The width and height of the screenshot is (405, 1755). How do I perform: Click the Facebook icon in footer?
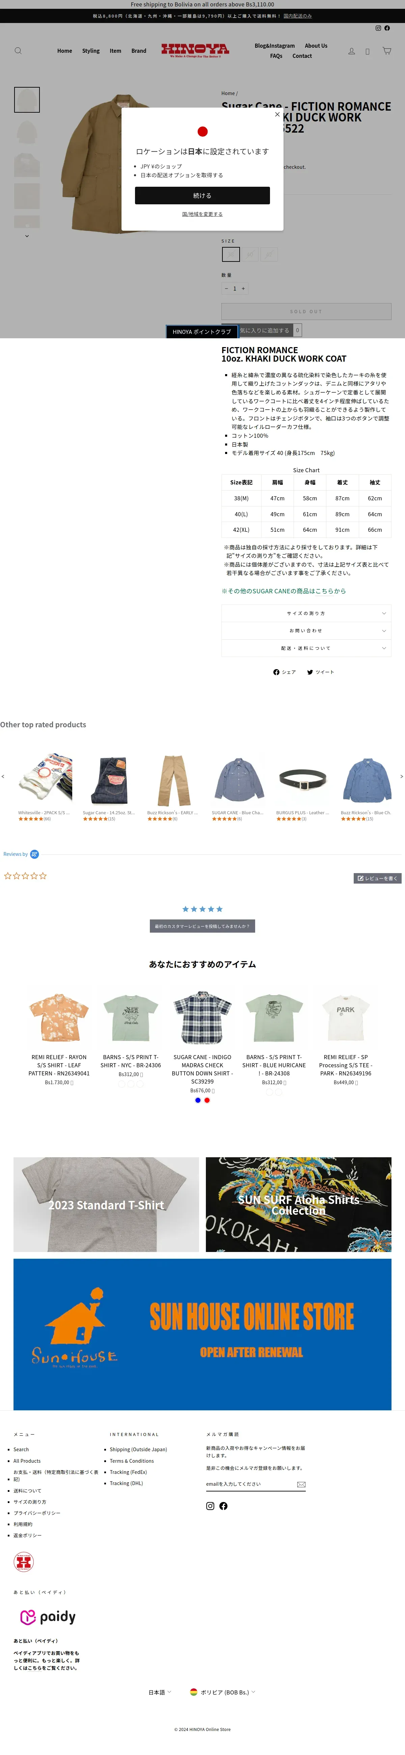(x=223, y=1506)
